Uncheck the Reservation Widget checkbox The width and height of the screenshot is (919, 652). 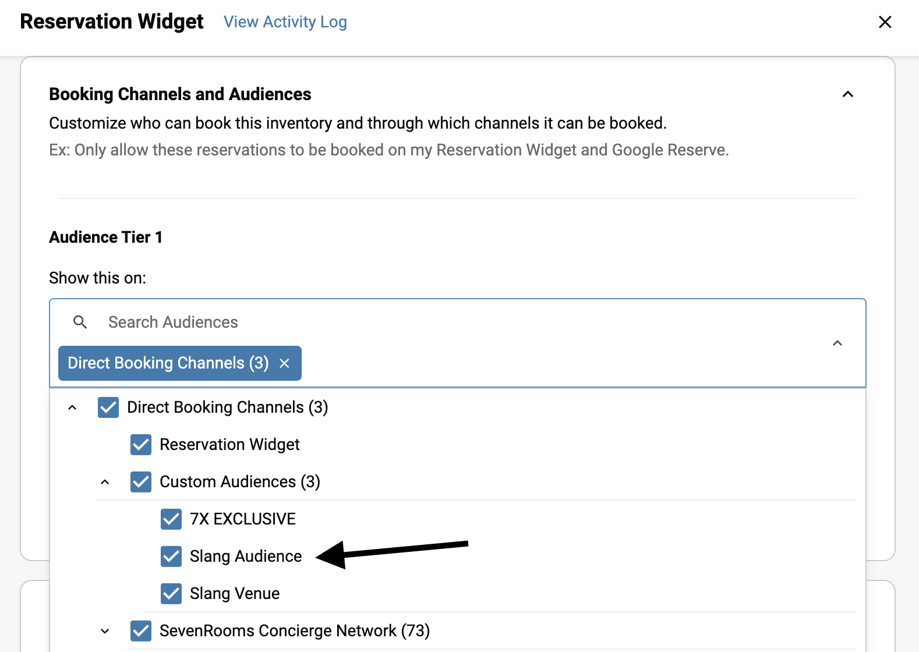coord(141,445)
